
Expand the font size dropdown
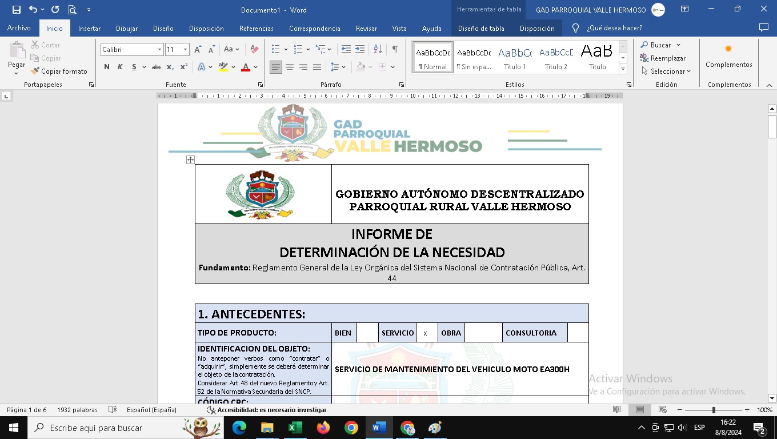point(185,50)
